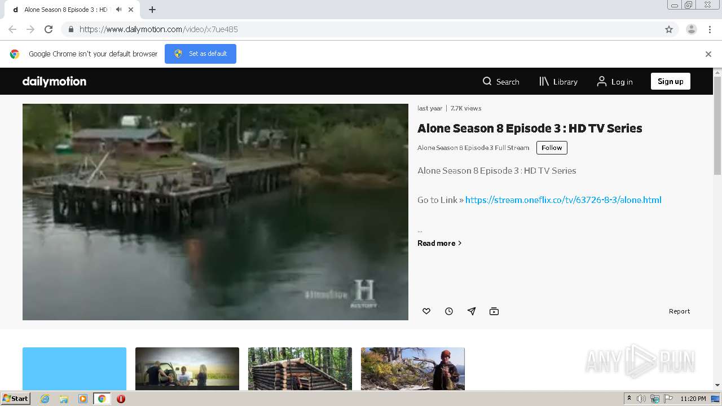Viewport: 722px width, 406px height.
Task: Open the Library section
Action: 558,82
